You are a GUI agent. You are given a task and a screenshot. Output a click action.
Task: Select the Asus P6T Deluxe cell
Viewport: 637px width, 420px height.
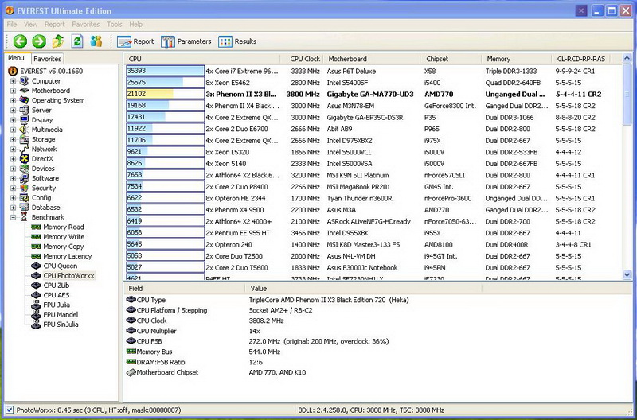(x=351, y=71)
